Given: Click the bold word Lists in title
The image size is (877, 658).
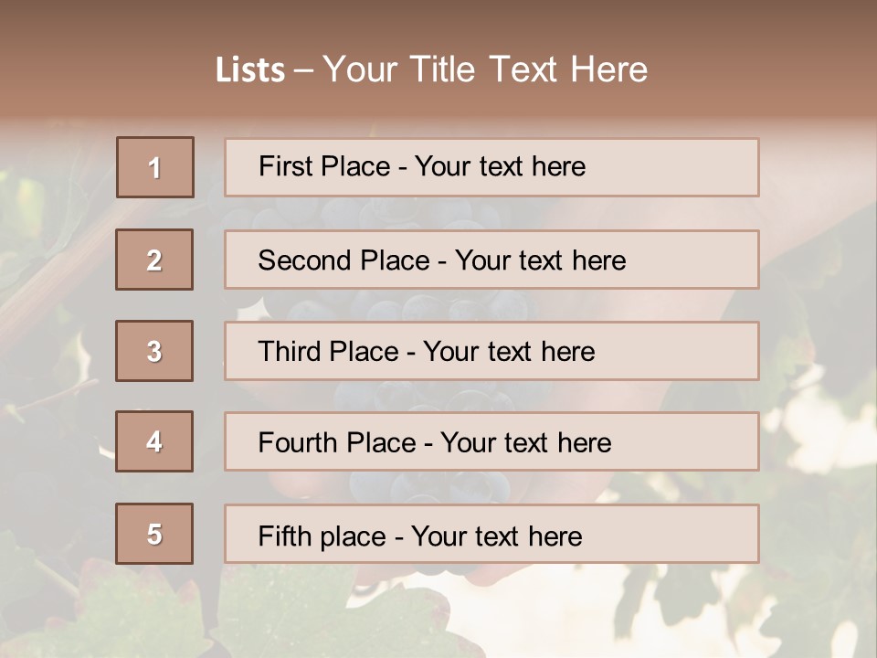Looking at the screenshot, I should 249,70.
